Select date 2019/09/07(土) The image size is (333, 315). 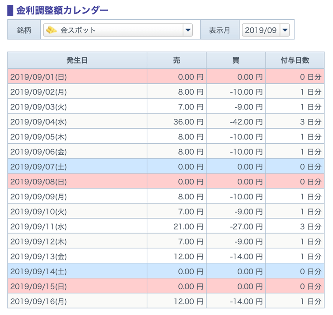click(x=39, y=167)
